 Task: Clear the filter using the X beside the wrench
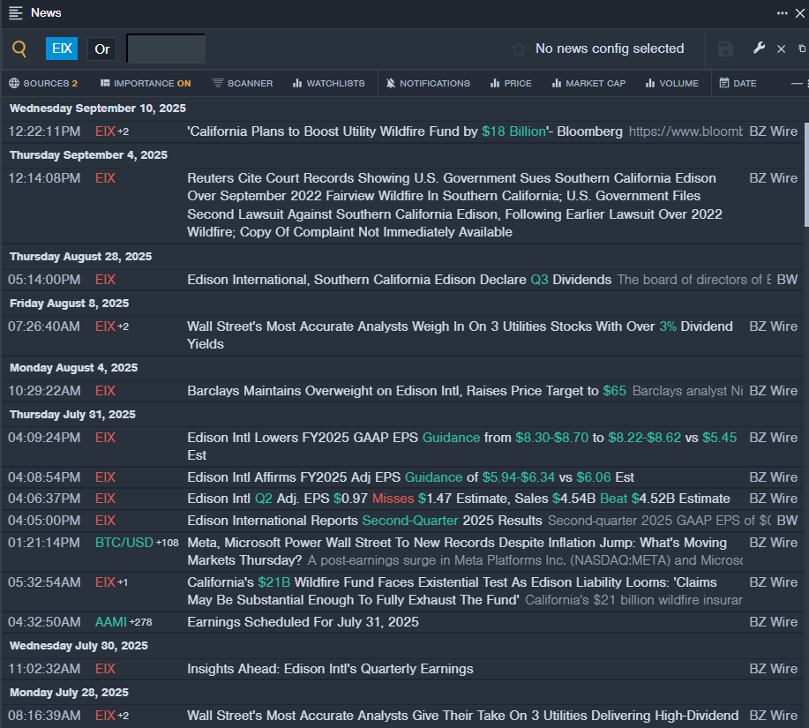click(x=781, y=49)
